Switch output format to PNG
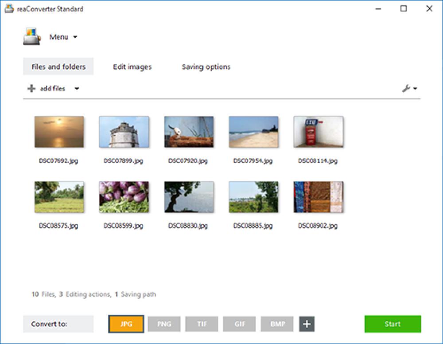 pos(164,324)
